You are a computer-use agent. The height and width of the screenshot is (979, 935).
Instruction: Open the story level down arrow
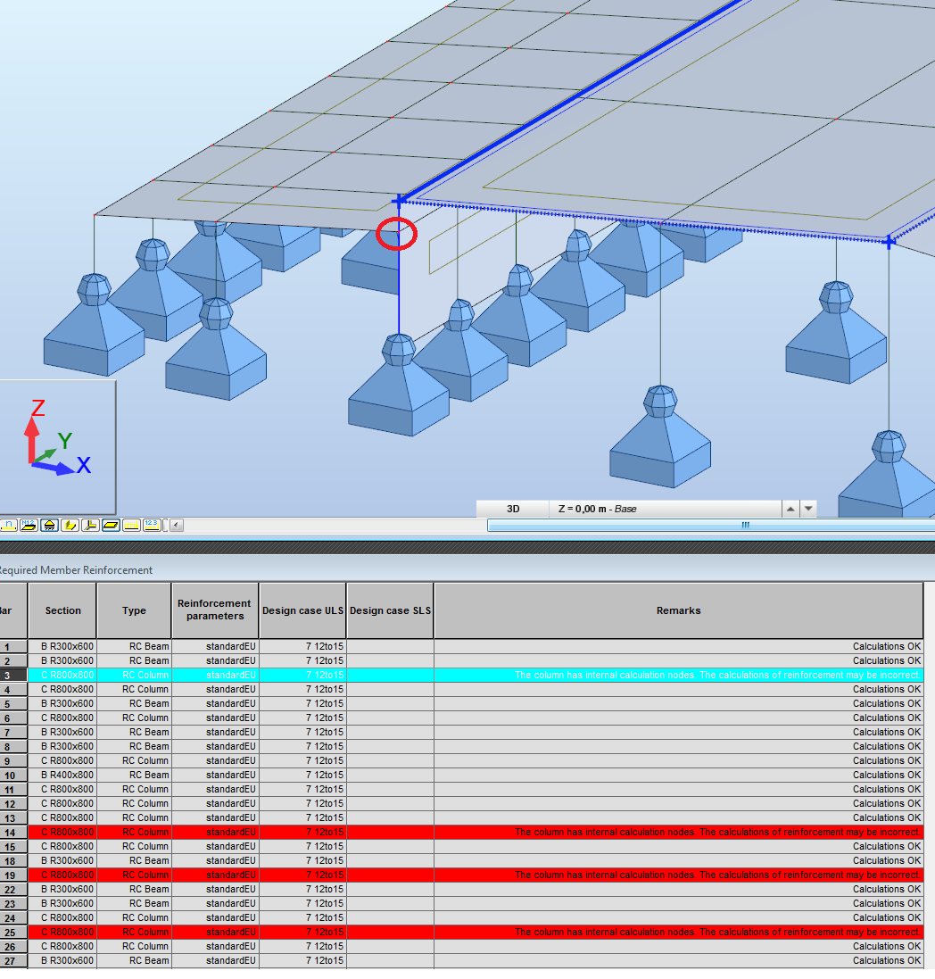[x=808, y=508]
